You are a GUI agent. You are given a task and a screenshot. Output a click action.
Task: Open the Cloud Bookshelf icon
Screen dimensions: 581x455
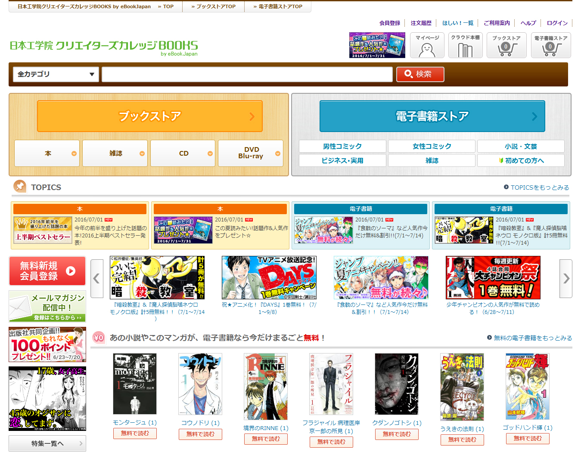465,45
